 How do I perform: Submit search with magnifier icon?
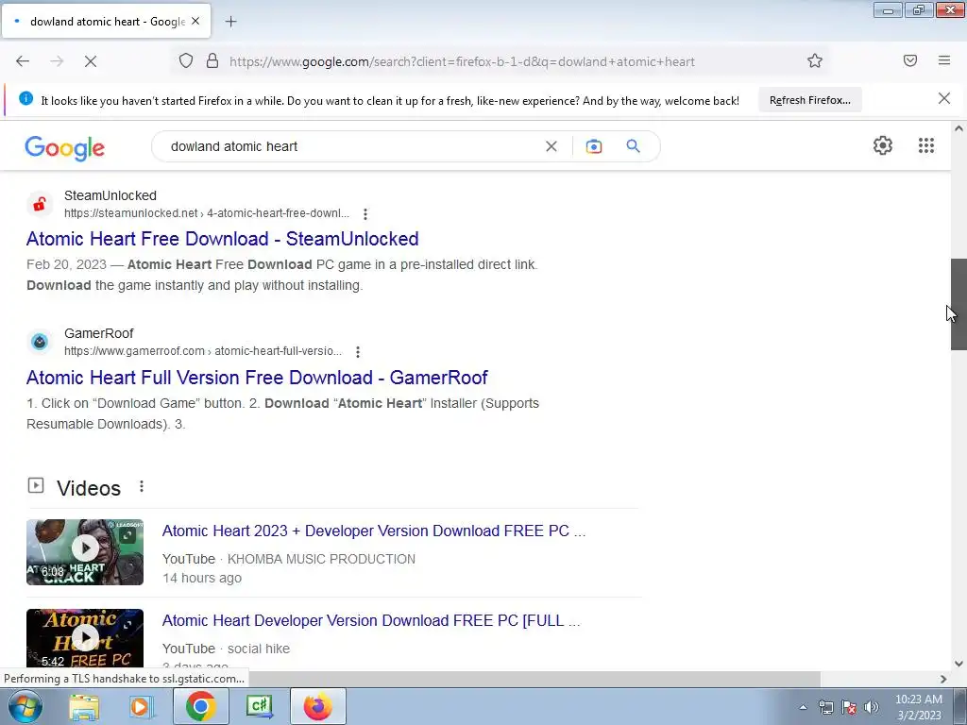tap(633, 146)
